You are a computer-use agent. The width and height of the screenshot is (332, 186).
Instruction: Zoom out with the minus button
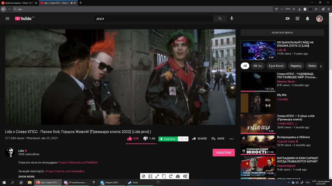pos(282,9)
